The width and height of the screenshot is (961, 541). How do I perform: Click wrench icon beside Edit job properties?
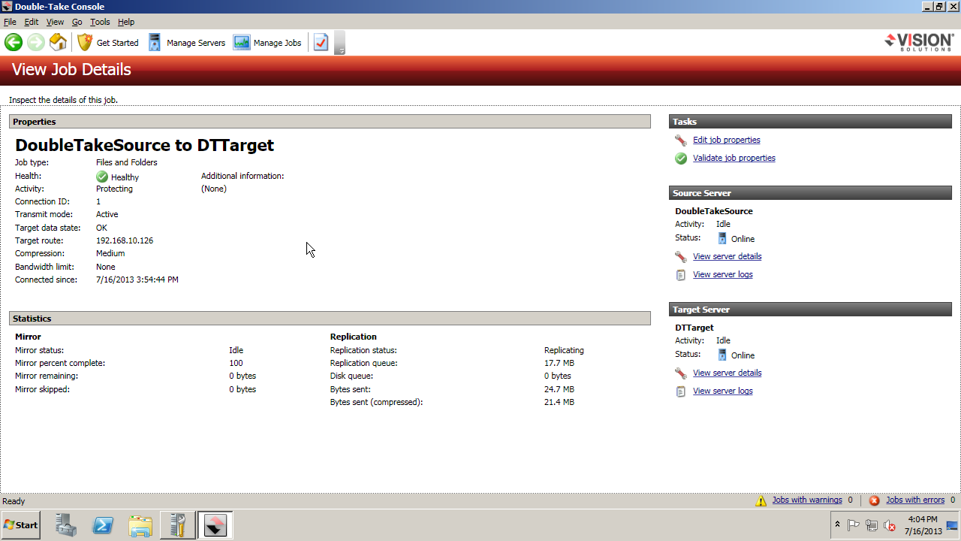coord(681,141)
